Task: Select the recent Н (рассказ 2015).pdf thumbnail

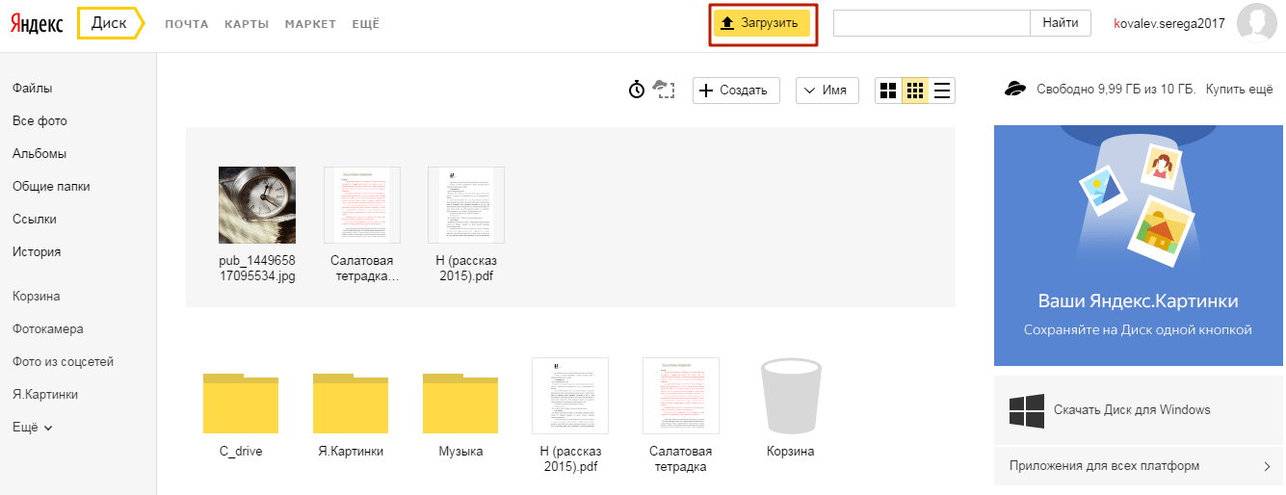Action: pos(466,205)
